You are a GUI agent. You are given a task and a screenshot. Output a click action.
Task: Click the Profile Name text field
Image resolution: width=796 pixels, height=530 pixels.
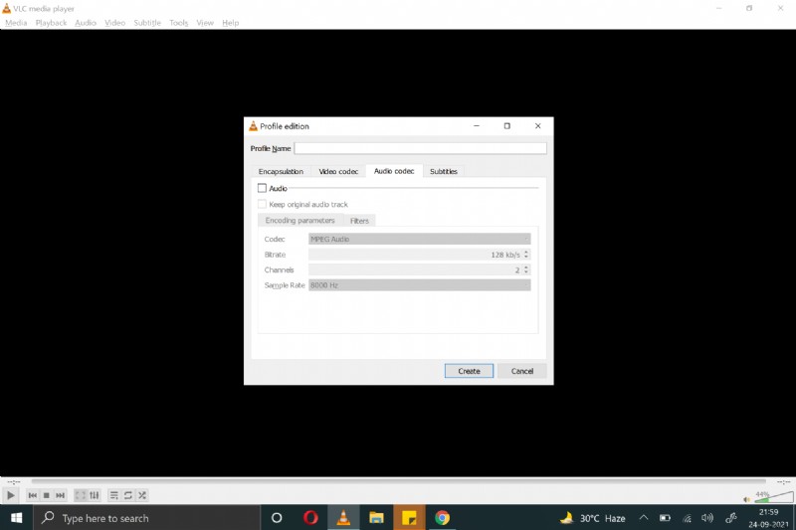pyautogui.click(x=420, y=148)
